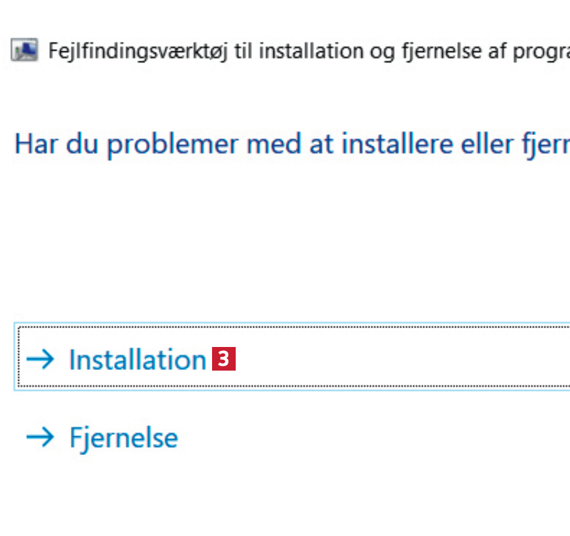This screenshot has height=536, width=570.
Task: Click the arrow icon beside Fjernelse
Action: 40,437
